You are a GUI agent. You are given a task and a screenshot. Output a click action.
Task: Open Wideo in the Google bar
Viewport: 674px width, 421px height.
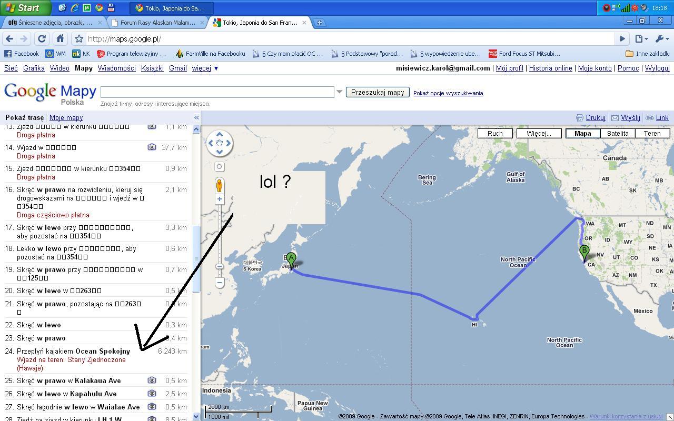coord(60,68)
